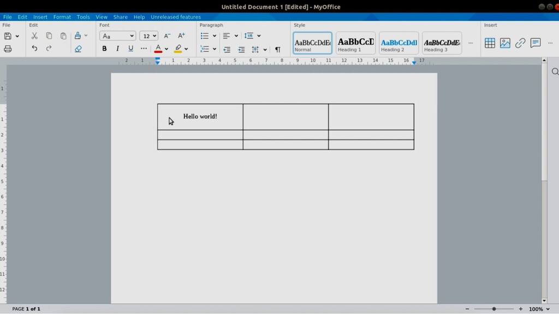Redo the last action
This screenshot has height=314, width=559.
click(x=49, y=48)
